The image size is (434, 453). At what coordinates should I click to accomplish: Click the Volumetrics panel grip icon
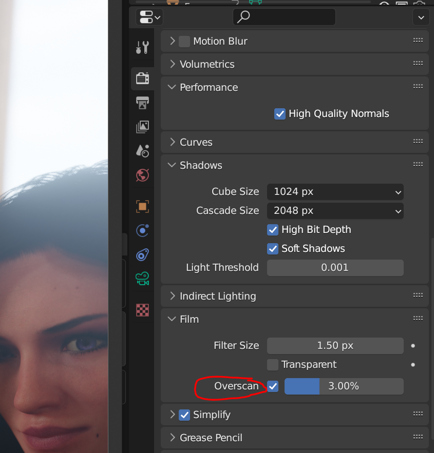(x=418, y=64)
